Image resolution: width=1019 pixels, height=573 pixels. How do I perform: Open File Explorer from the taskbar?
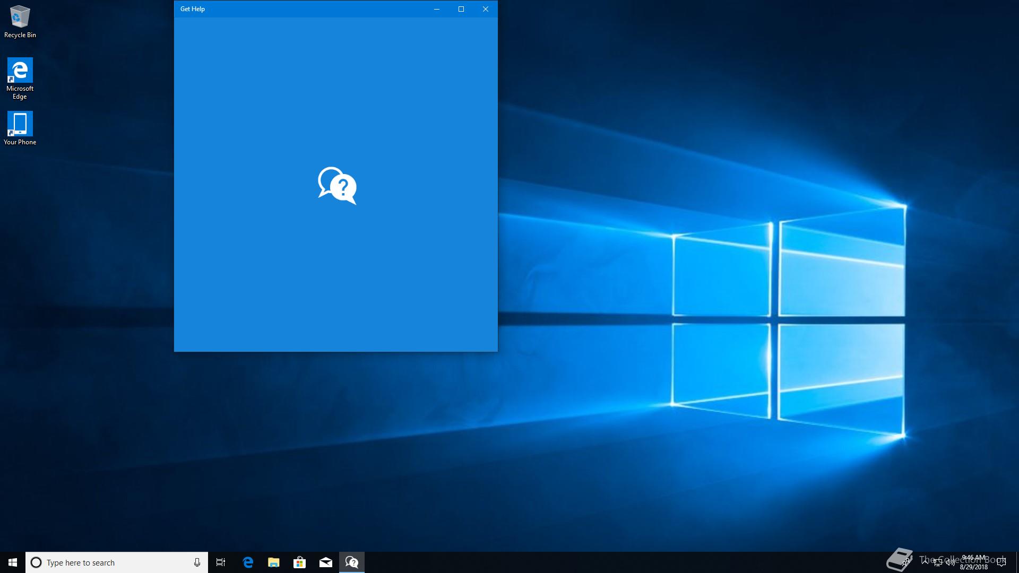[x=274, y=562]
